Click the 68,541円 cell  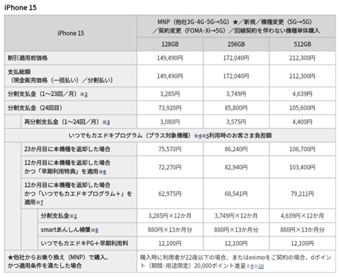coord(236,194)
